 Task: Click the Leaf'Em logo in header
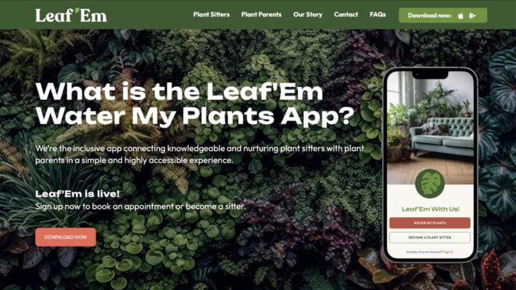click(x=71, y=15)
